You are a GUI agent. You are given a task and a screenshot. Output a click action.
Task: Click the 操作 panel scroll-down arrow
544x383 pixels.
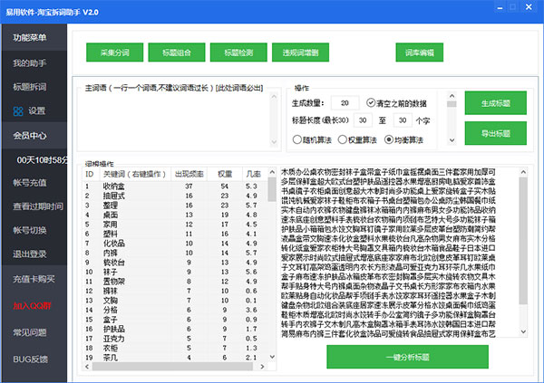452,140
